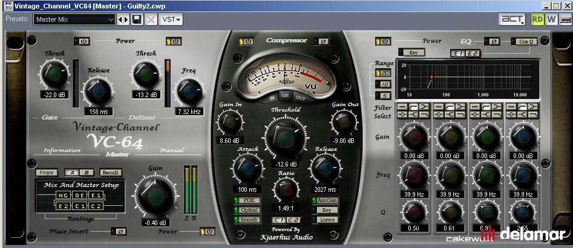Toggle the Gate power switch
This screenshot has width=573, height=248.
[82, 42]
